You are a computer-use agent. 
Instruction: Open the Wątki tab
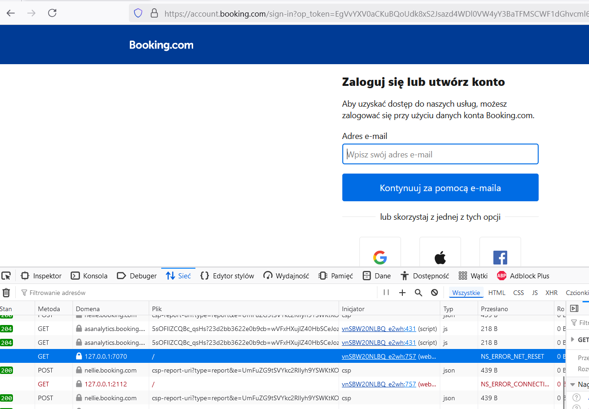coord(473,276)
